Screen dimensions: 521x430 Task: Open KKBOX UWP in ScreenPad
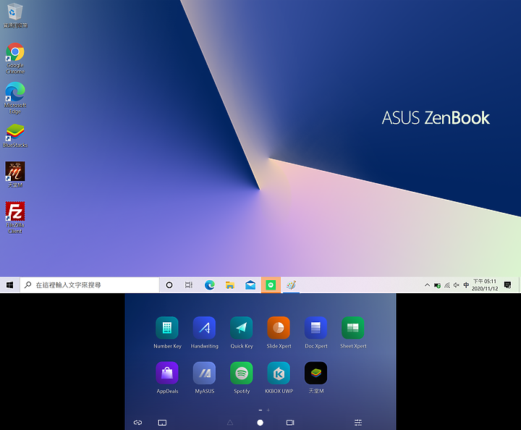pyautogui.click(x=279, y=377)
